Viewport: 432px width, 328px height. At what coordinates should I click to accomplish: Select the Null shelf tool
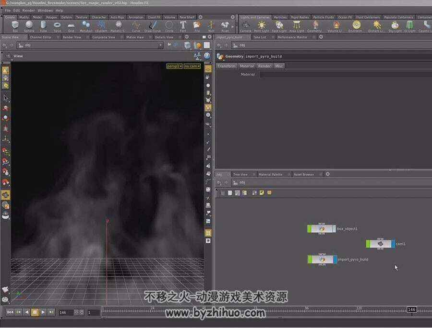211,26
